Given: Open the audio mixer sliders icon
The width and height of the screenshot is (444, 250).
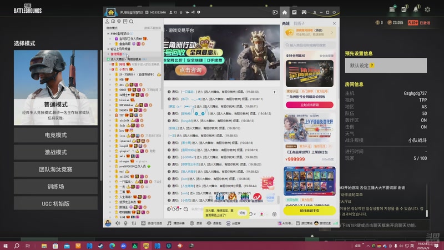Looking at the screenshot, I should tap(134, 223).
